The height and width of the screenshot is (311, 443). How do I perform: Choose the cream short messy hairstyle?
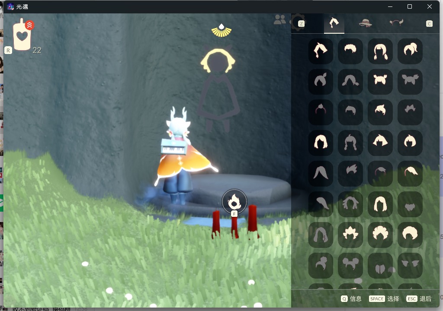350,51
